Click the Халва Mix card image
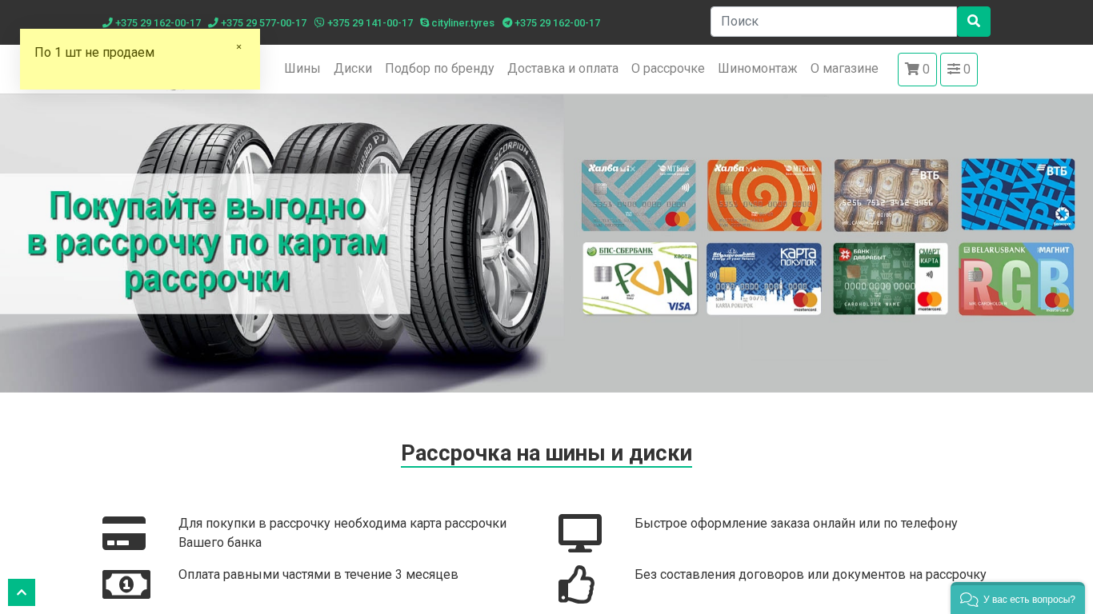The width and height of the screenshot is (1093, 614). point(639,196)
